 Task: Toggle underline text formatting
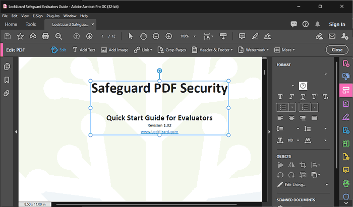pyautogui.click(x=303, y=97)
